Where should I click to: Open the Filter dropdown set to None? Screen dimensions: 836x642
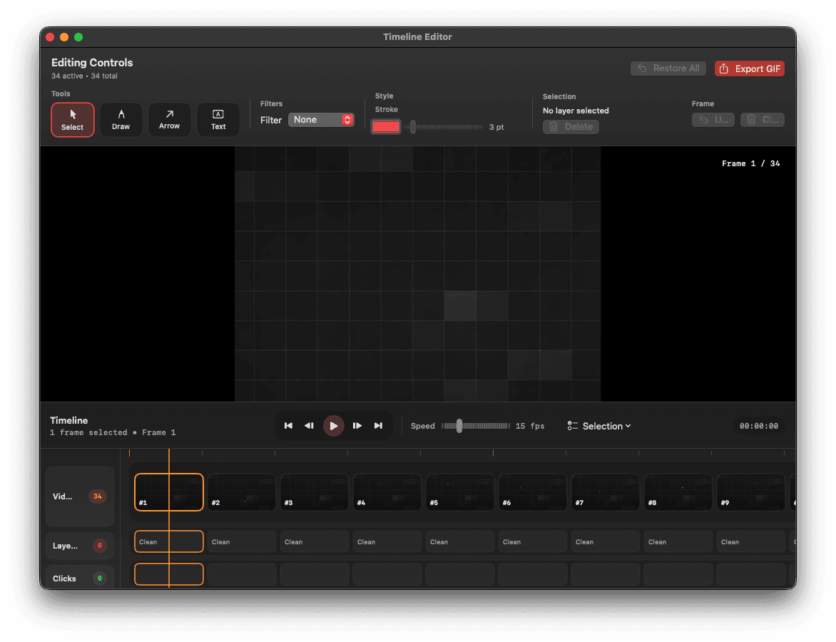point(321,120)
